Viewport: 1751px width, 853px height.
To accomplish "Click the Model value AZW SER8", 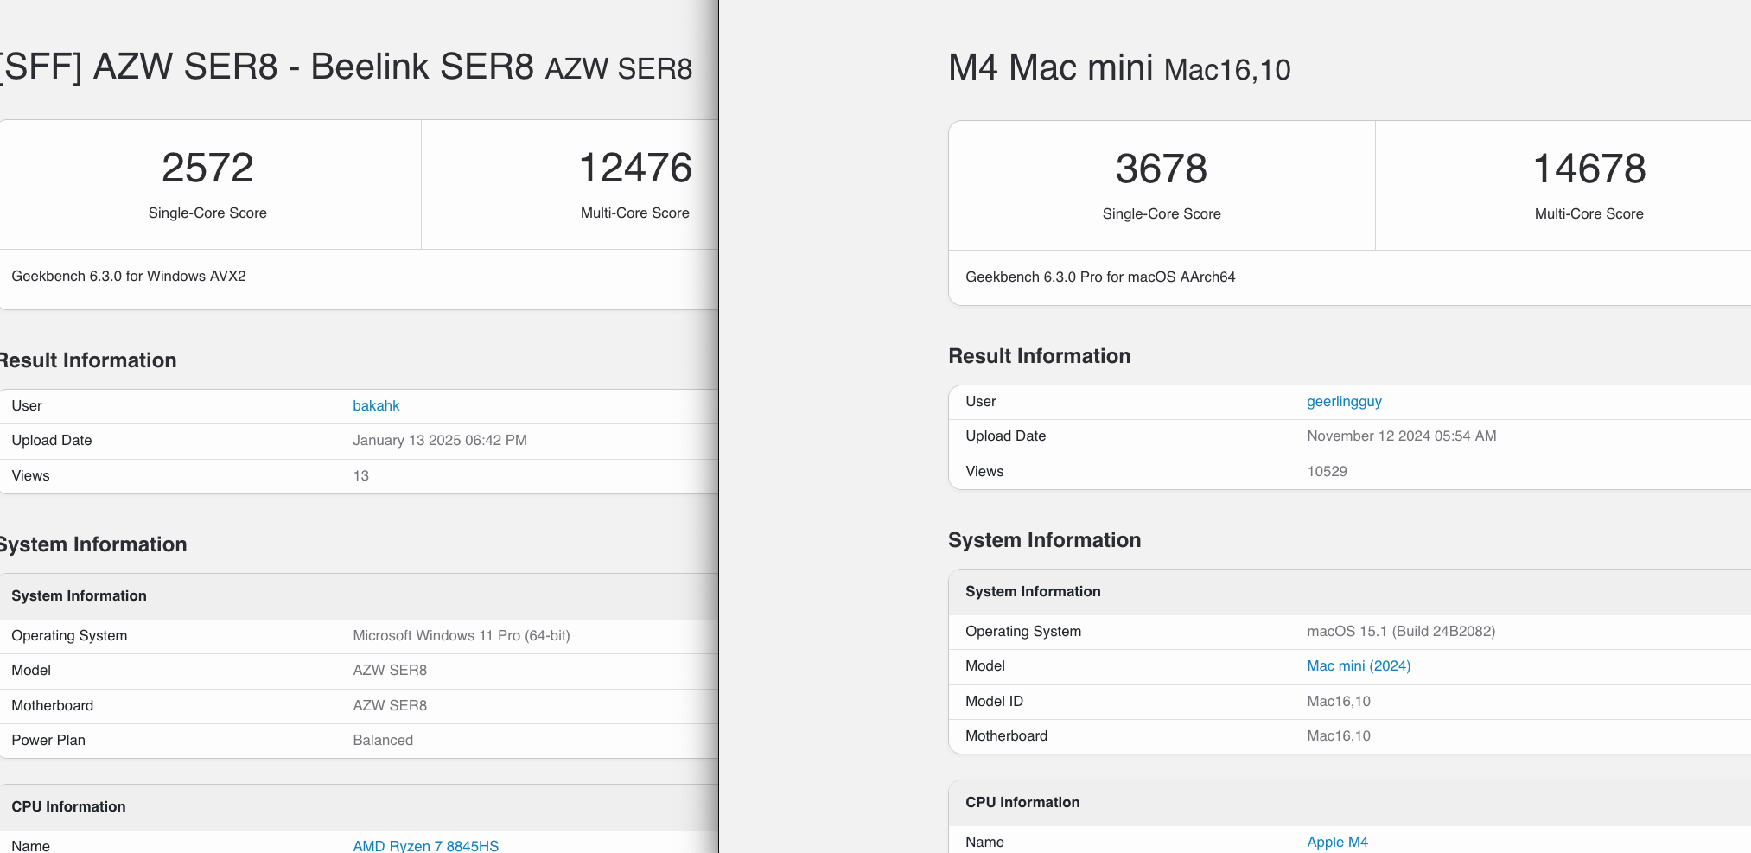I will tap(390, 670).
